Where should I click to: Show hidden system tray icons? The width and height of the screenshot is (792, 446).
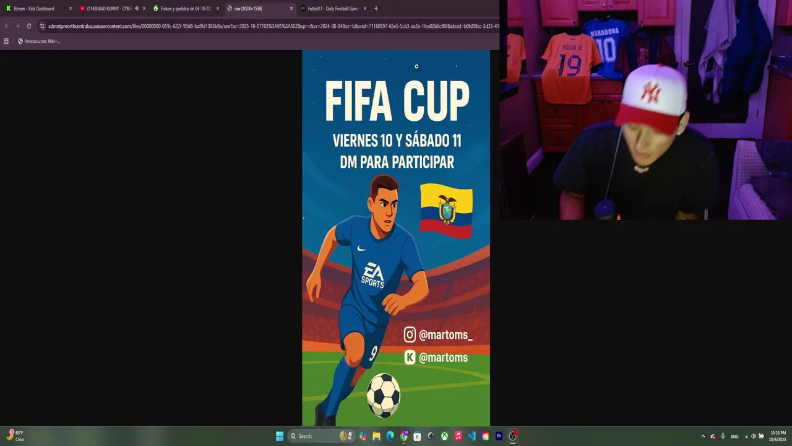[x=703, y=436]
